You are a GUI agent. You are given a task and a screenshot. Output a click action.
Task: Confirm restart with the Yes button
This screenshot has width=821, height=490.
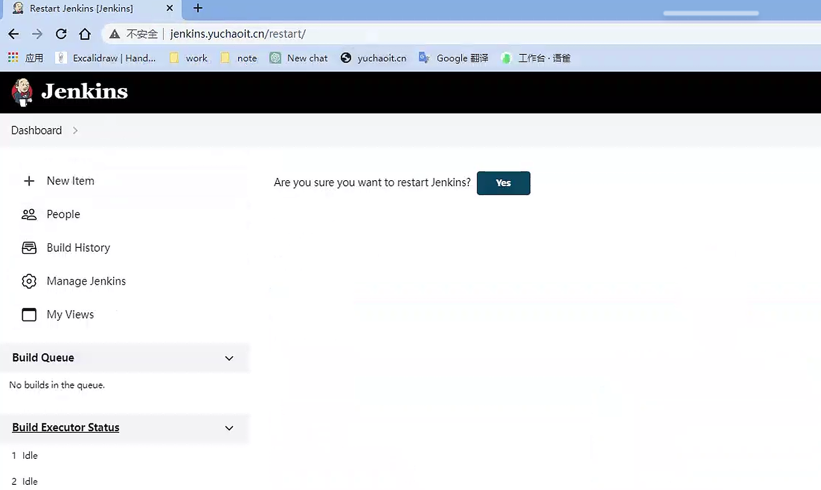[503, 183]
